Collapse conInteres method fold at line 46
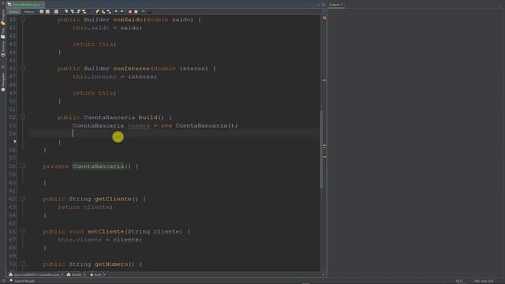Viewport: 505px width, 284px height. pyautogui.click(x=23, y=69)
